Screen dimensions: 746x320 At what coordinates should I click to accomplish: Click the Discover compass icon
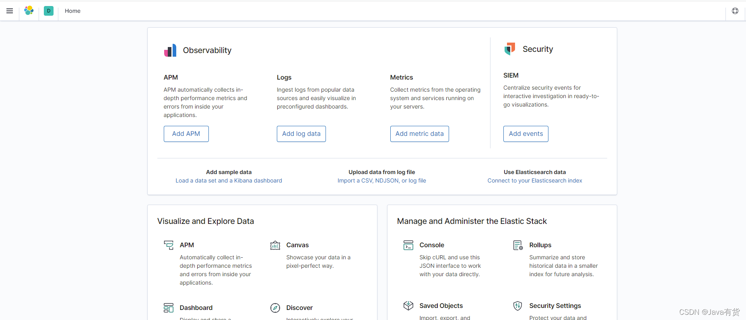[275, 308]
